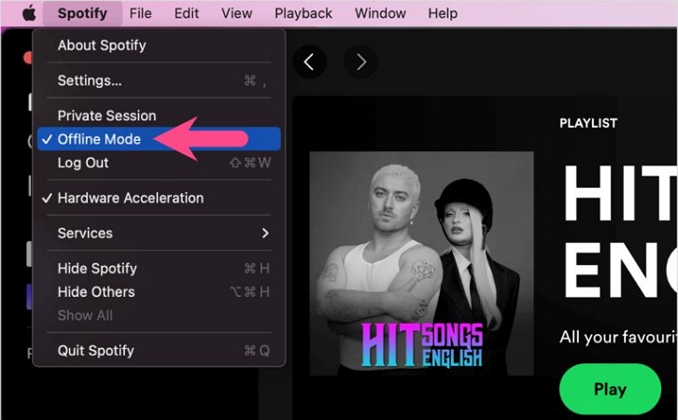Open the Help menu
This screenshot has height=420, width=678.
pyautogui.click(x=442, y=13)
